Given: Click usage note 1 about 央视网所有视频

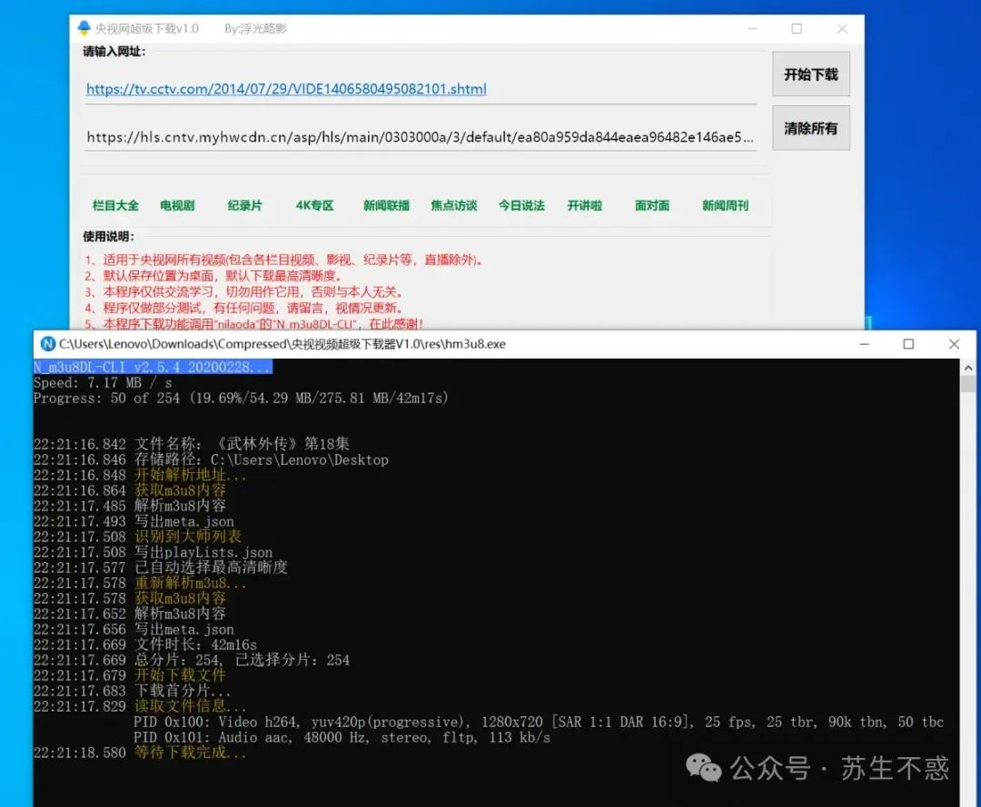Looking at the screenshot, I should [283, 260].
